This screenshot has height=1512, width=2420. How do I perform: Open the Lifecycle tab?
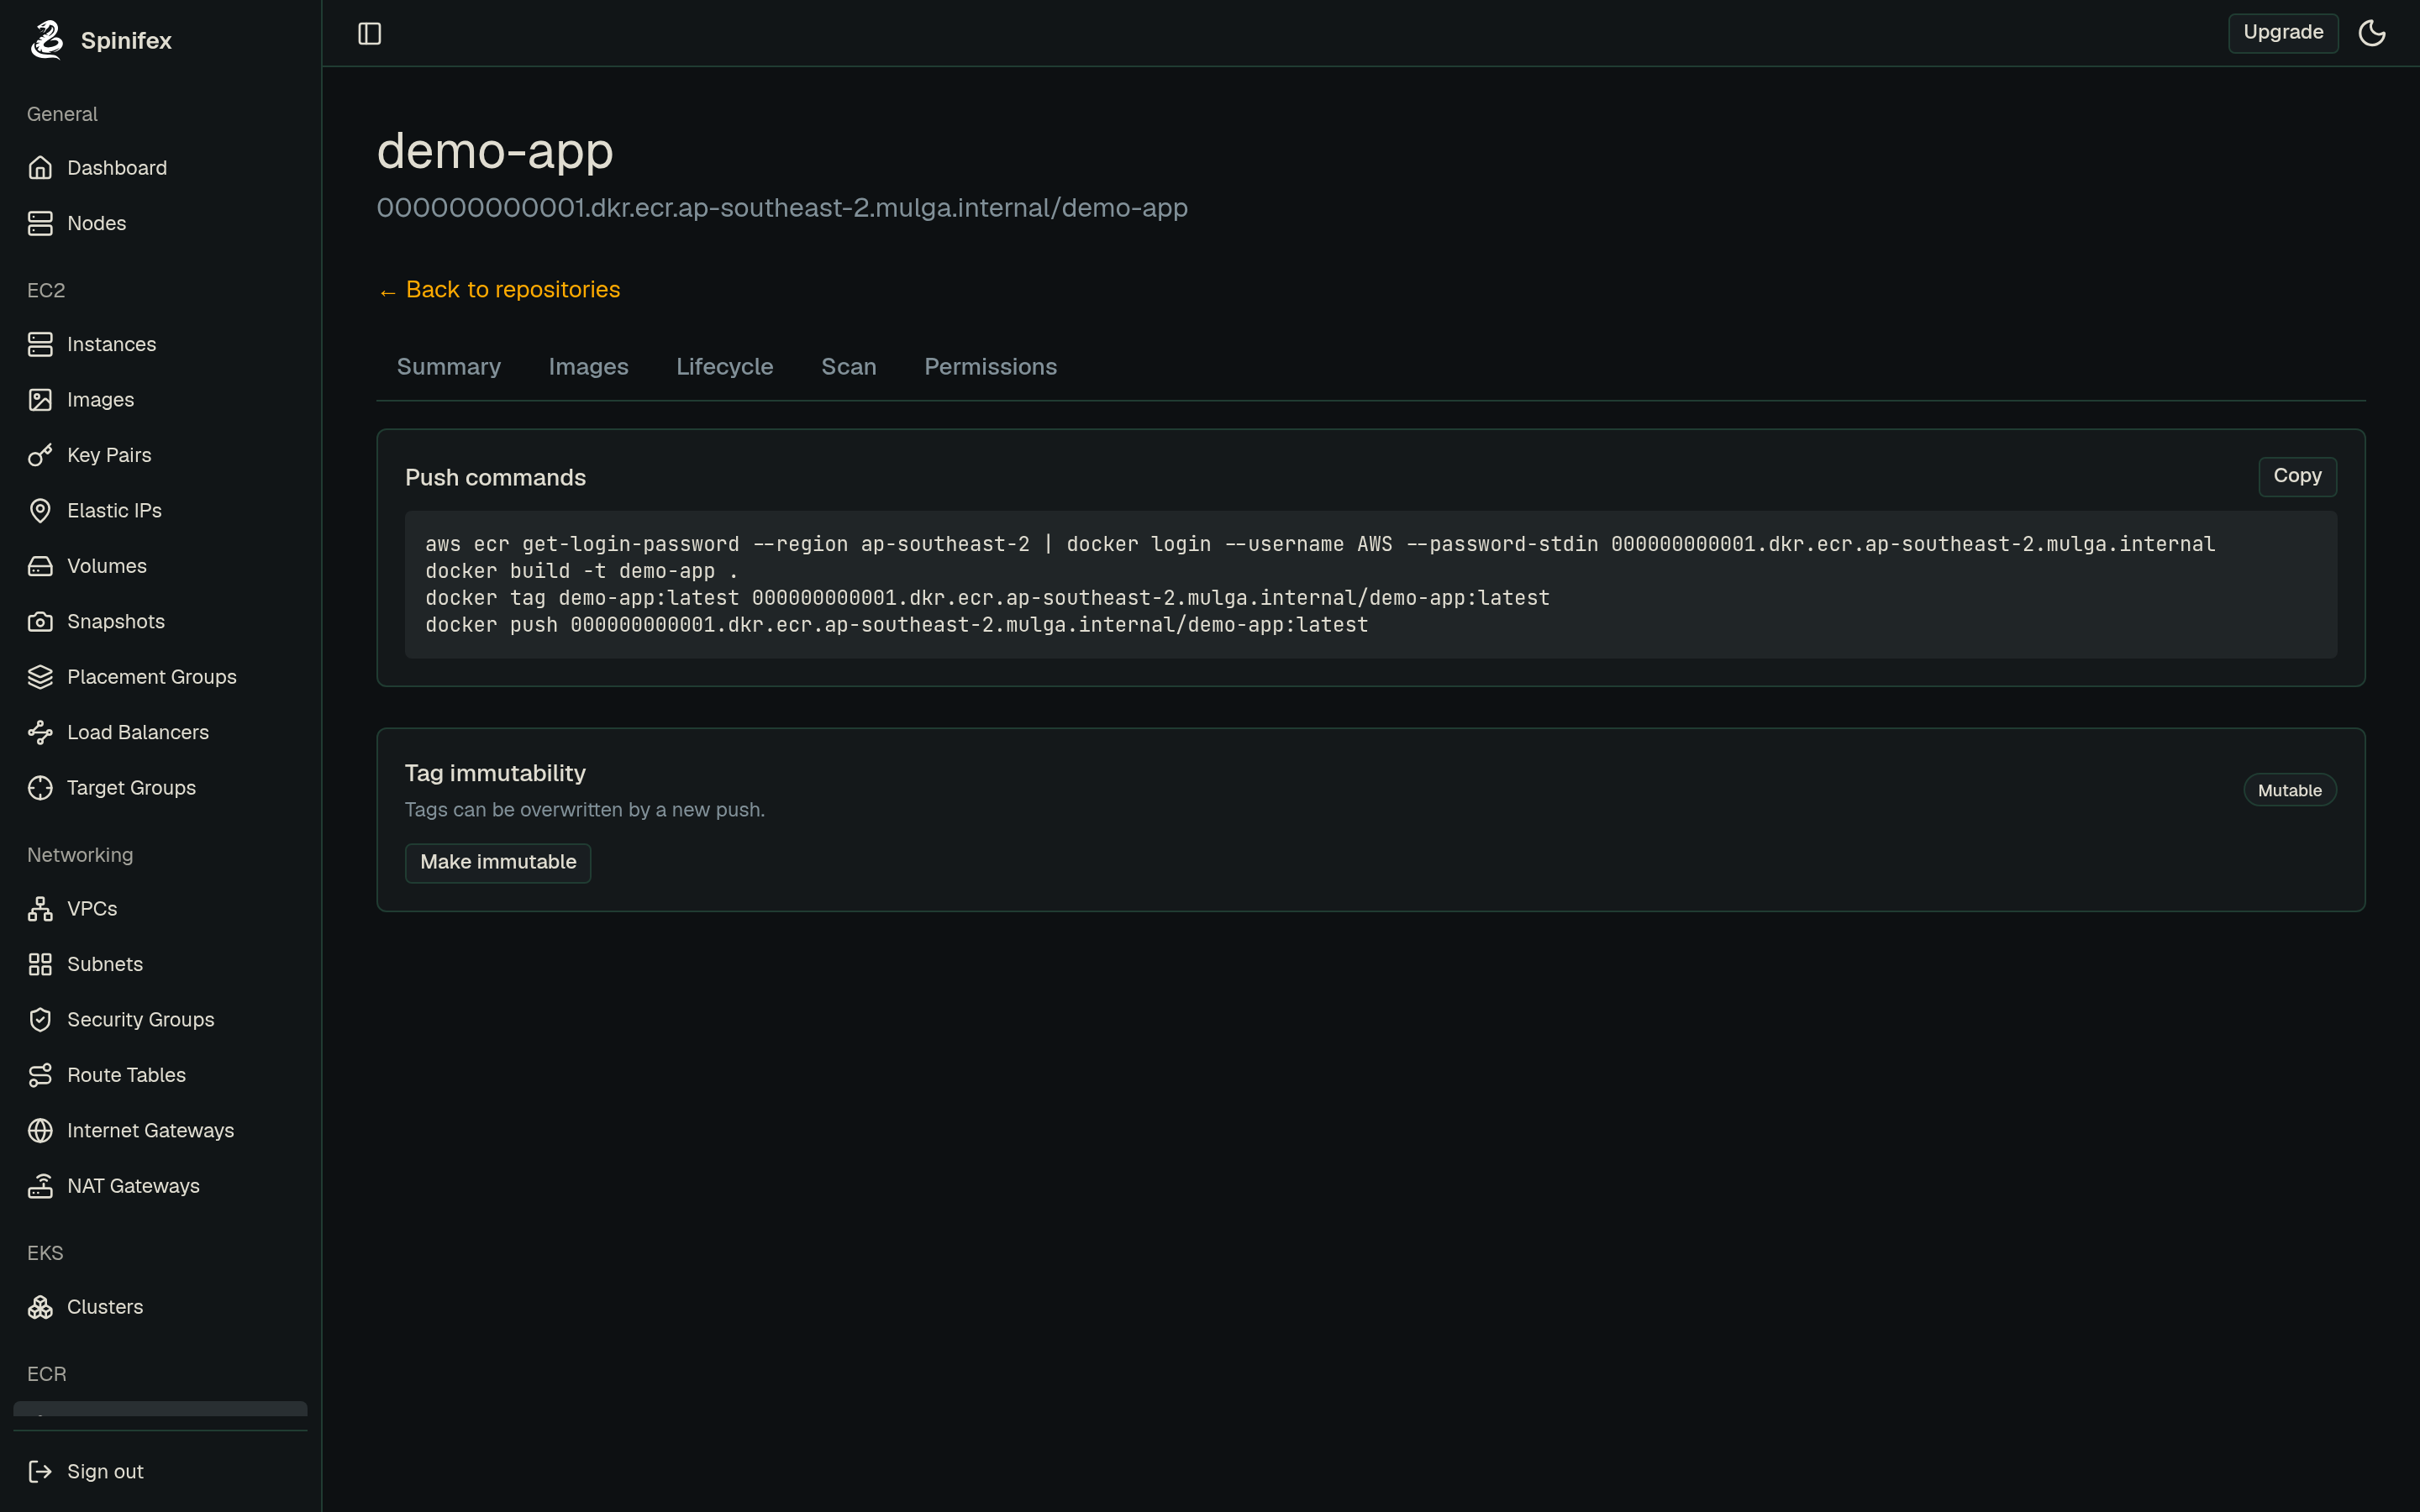pos(725,367)
